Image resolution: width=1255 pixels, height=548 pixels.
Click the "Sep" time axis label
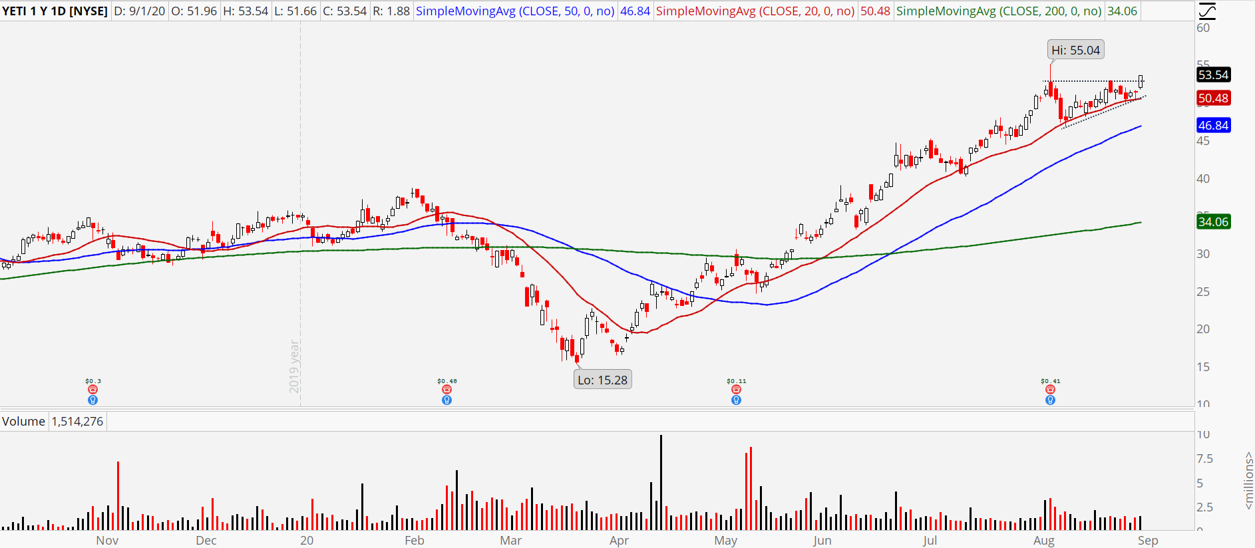pos(1148,540)
